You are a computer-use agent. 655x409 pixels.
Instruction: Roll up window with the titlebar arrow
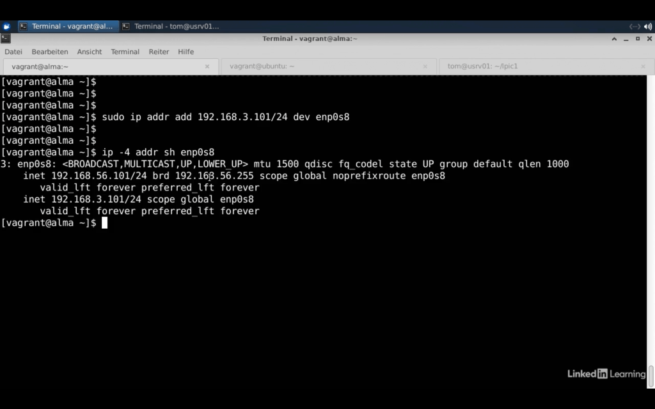coord(615,39)
